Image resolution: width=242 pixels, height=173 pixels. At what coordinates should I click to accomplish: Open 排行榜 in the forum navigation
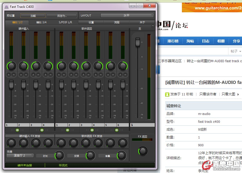(x=173, y=41)
